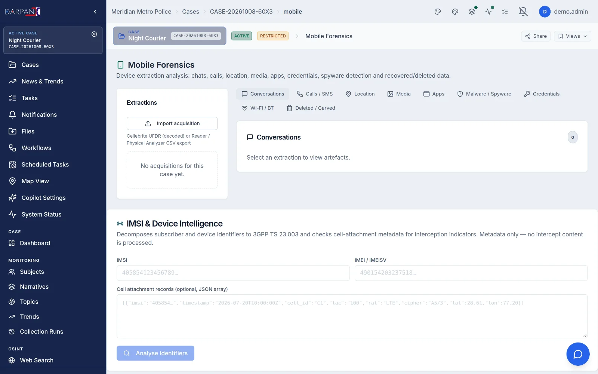Switch to the Apps tab
The height and width of the screenshot is (374, 598).
click(434, 94)
